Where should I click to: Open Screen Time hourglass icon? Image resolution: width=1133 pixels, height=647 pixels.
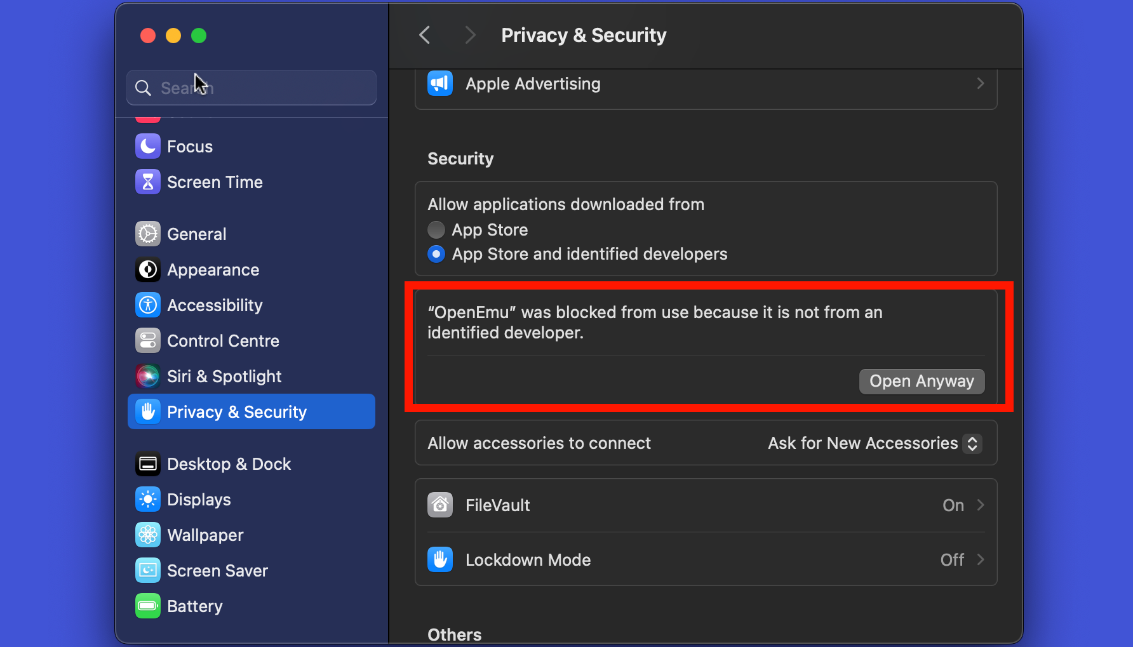[x=148, y=182]
